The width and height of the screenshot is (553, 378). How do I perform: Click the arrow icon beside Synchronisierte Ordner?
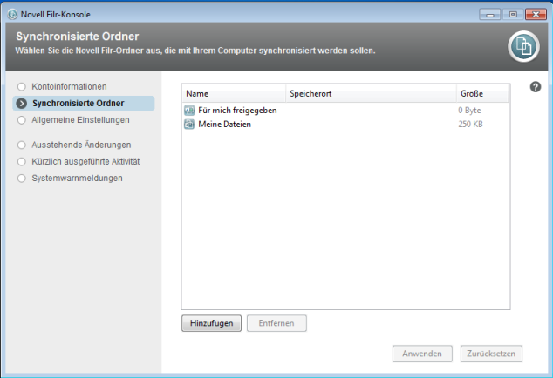click(22, 104)
